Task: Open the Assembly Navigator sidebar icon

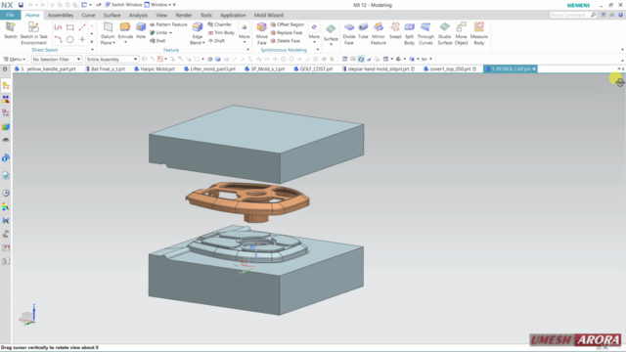Action: coord(6,85)
